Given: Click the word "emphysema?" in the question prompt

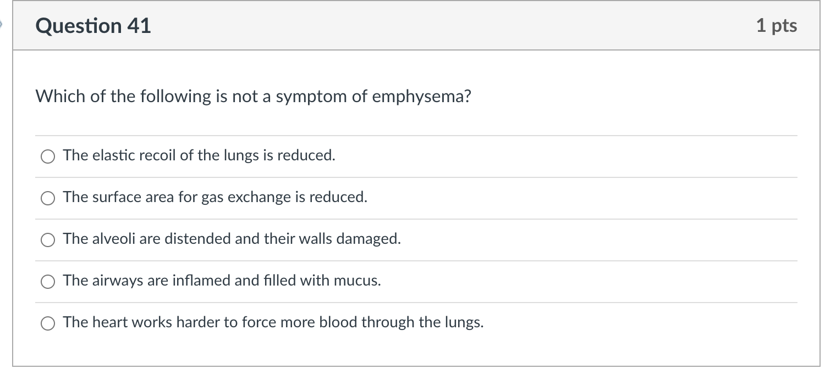Looking at the screenshot, I should (x=421, y=97).
